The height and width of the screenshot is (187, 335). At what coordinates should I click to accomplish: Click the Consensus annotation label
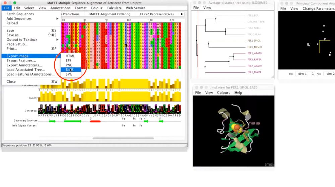[31, 111]
